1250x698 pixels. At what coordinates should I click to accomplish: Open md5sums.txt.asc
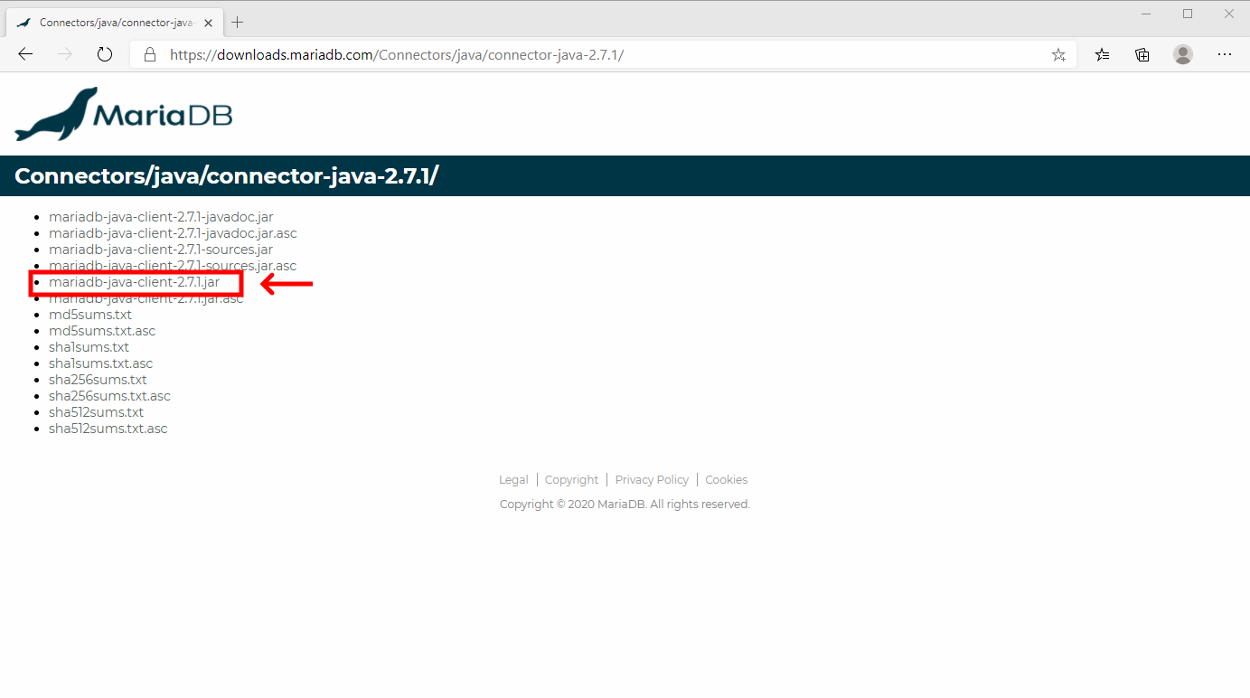(x=102, y=331)
